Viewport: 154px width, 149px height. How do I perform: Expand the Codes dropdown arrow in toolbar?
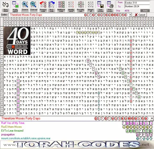click(x=130, y=15)
